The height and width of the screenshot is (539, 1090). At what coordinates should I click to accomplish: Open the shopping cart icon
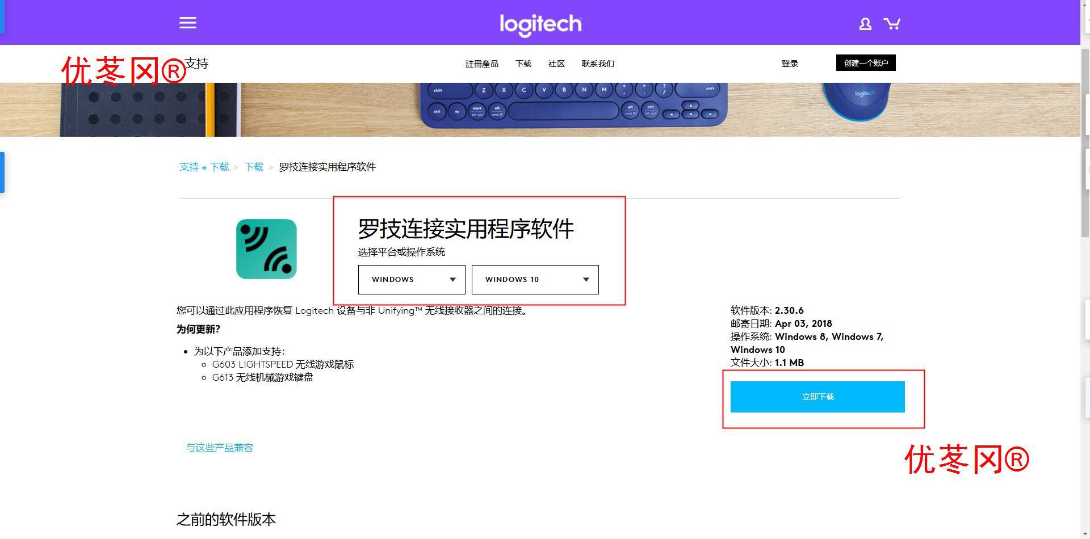pos(892,23)
